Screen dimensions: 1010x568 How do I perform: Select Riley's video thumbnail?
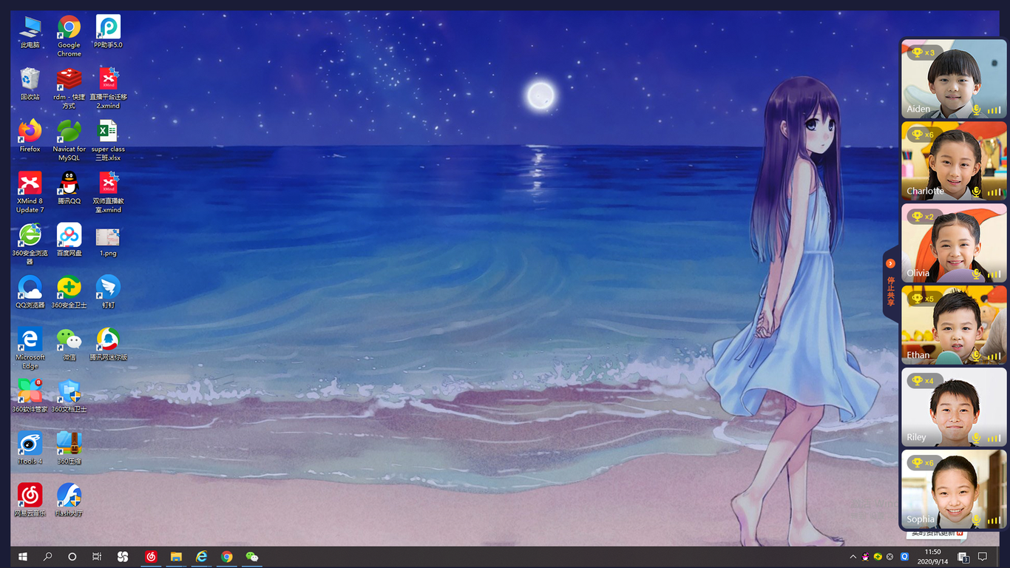(954, 408)
